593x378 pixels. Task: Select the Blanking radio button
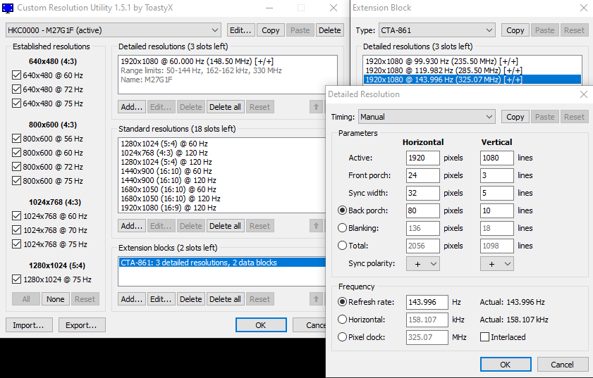tap(343, 228)
